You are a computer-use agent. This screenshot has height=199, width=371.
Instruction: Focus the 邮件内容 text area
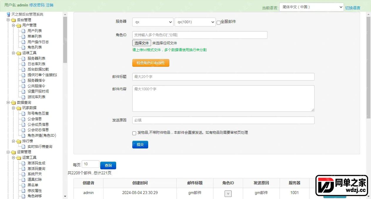pos(223,98)
